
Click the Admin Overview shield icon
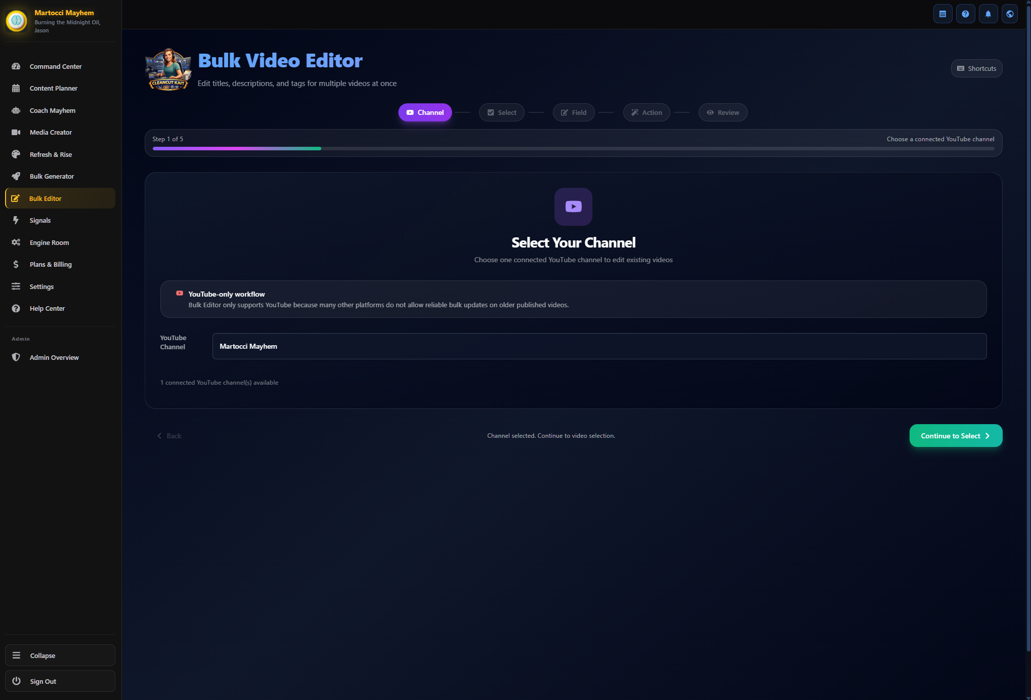point(16,357)
